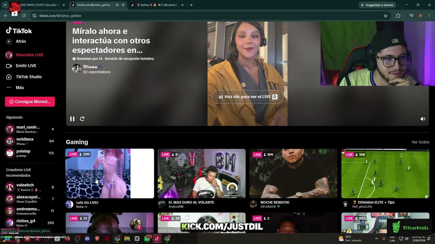435x244 pixels.
Task: Close the tiktok.com/@risitos_g4/live tab
Action: click(123, 5)
